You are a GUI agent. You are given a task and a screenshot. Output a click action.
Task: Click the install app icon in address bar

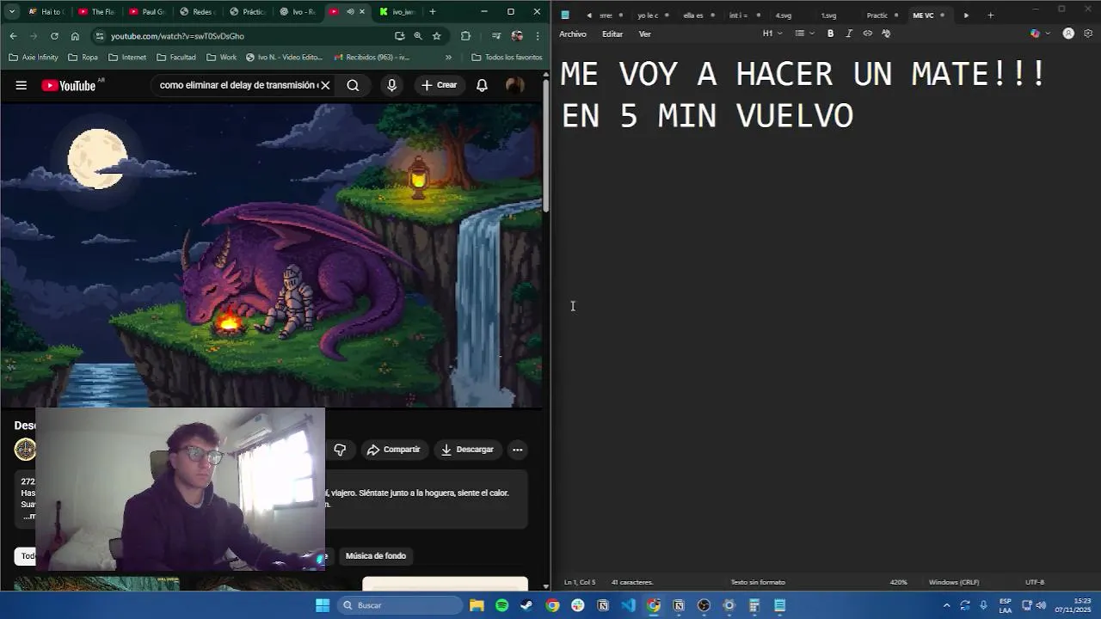click(x=399, y=36)
